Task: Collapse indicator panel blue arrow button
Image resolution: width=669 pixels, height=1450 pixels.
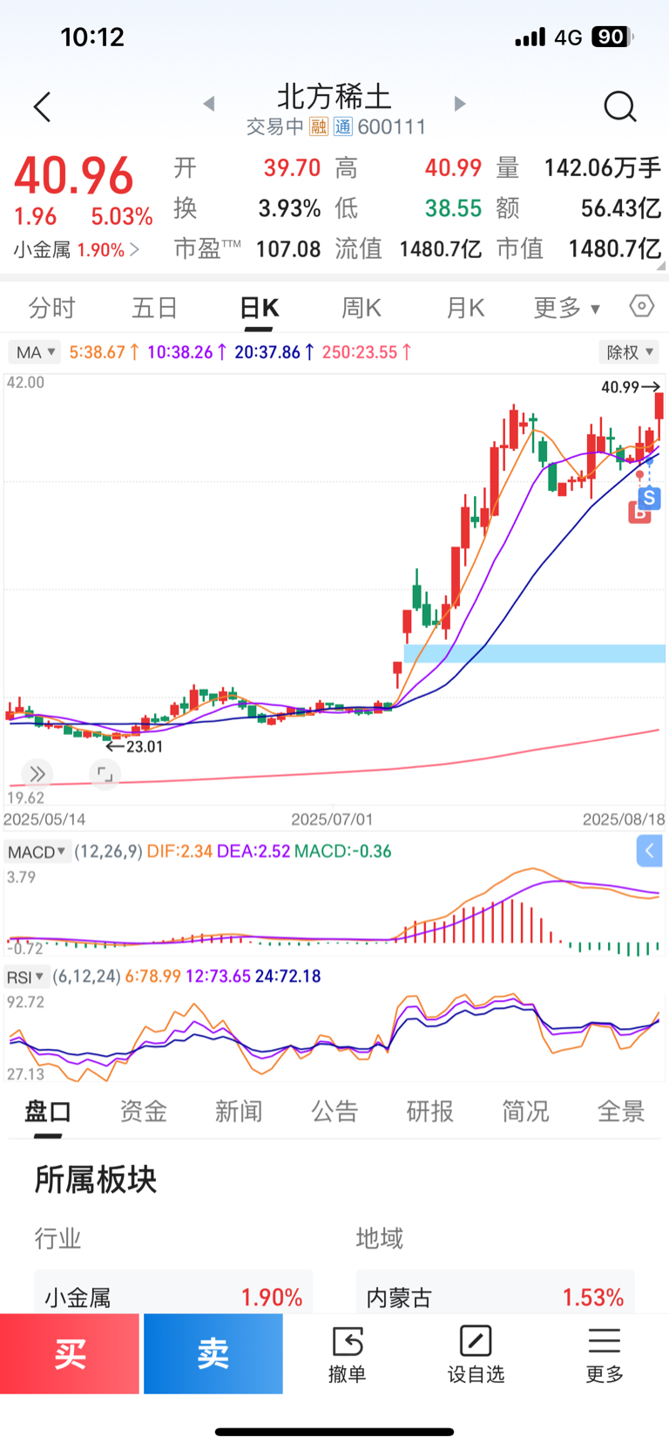Action: 650,851
